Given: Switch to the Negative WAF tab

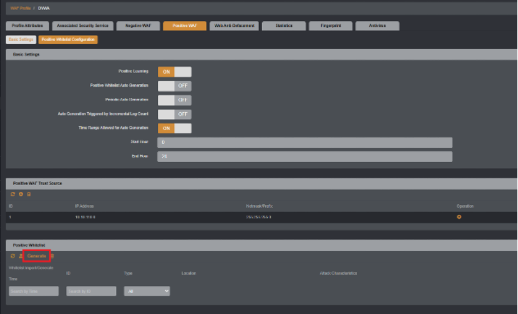Looking at the screenshot, I should click(138, 26).
